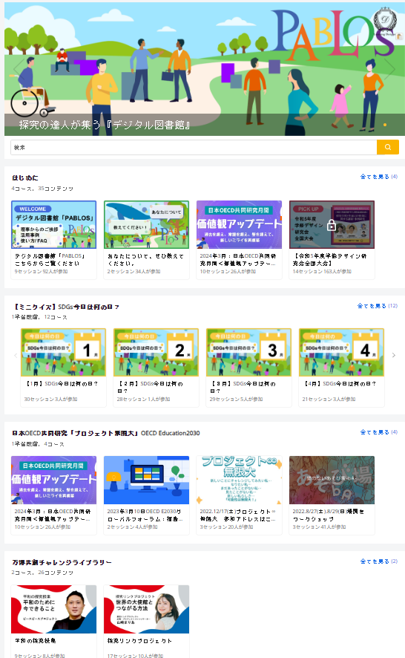Open 価値観アップデート thumbnail in OECD section

(x=53, y=480)
